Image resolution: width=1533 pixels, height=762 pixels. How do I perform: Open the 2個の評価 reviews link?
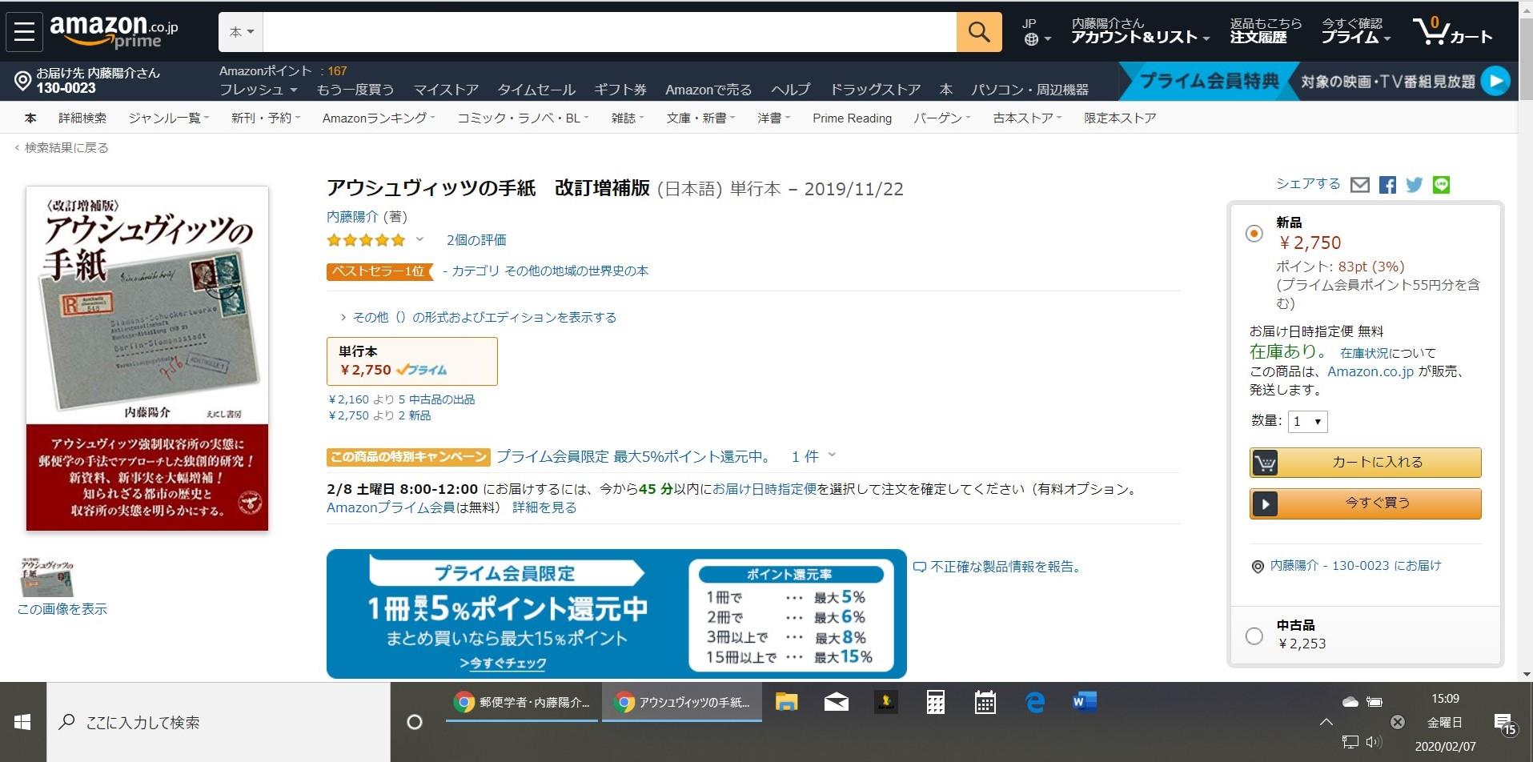point(476,240)
